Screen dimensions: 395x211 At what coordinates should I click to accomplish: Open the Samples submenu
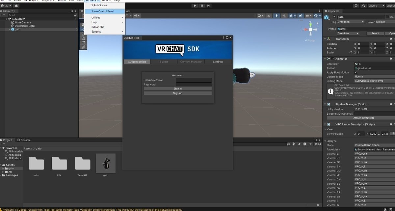point(104,32)
